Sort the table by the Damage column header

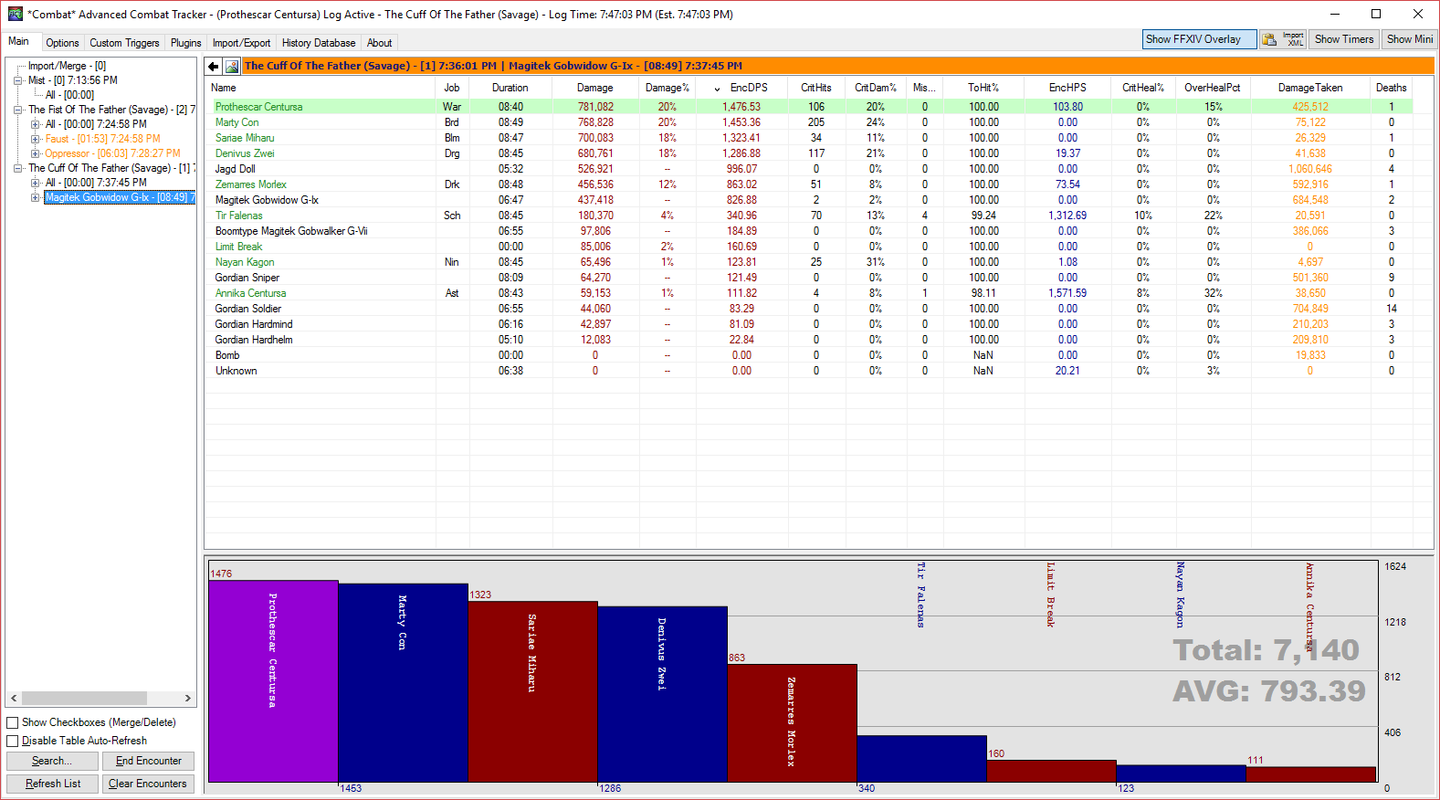(x=594, y=88)
